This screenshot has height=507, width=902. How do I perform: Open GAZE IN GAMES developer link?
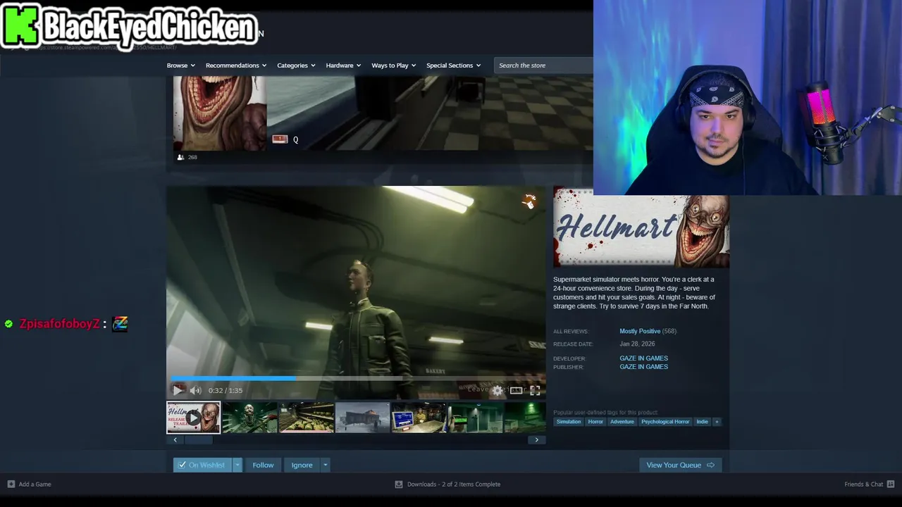coord(643,358)
